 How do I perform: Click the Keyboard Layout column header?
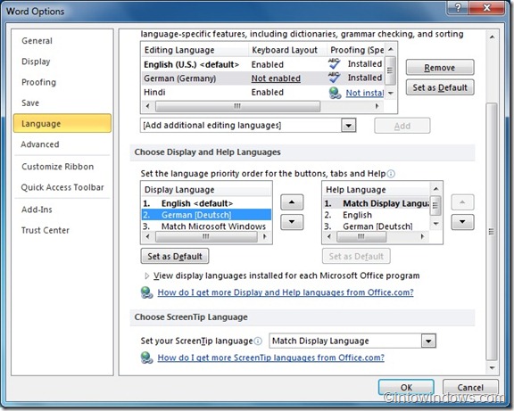click(288, 50)
